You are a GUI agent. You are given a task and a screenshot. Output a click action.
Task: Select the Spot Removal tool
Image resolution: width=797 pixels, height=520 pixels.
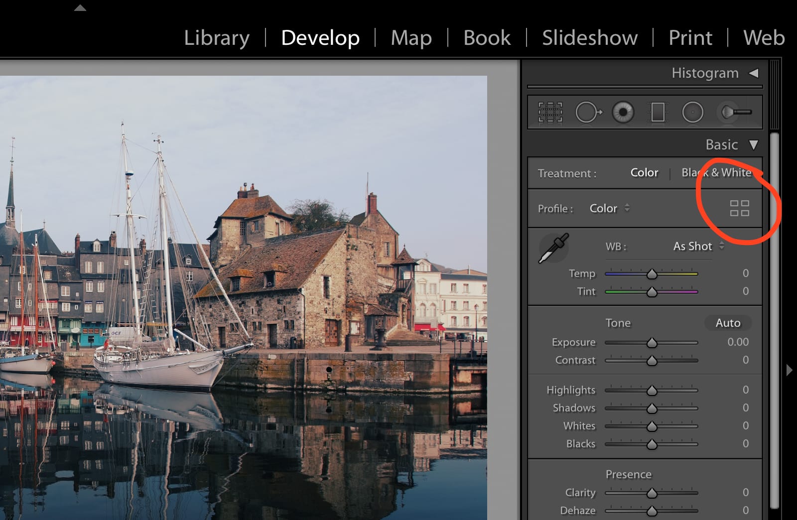[588, 112]
